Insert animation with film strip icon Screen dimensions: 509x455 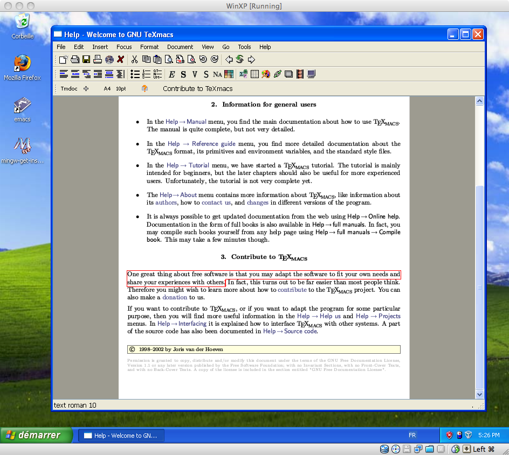pyautogui.click(x=300, y=74)
